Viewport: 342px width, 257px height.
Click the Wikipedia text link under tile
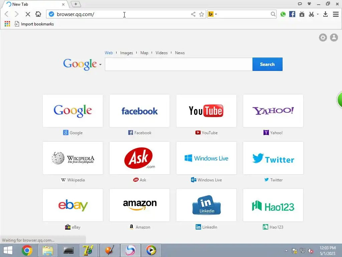pyautogui.click(x=76, y=180)
